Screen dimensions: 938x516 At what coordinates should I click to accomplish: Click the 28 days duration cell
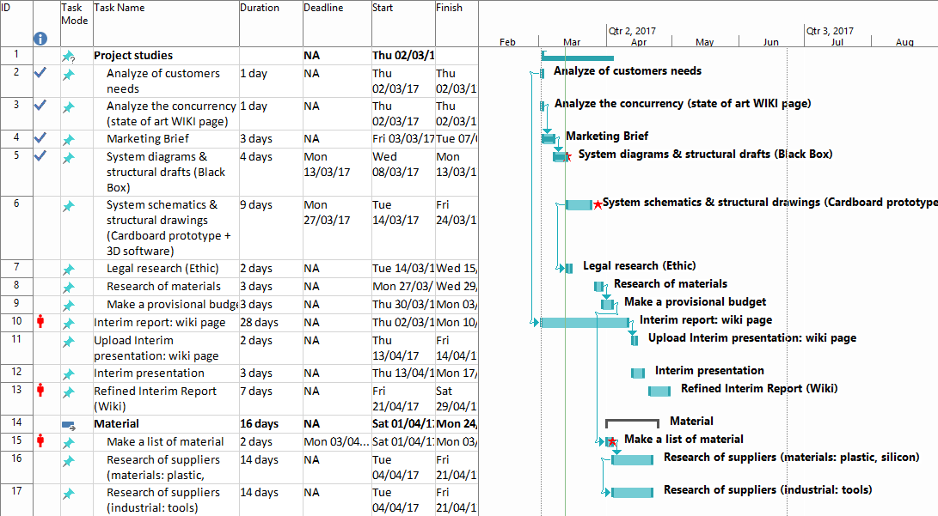[259, 323]
